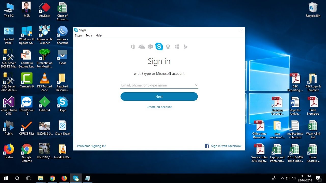Click the Bing icon above Sign in

[185, 47]
